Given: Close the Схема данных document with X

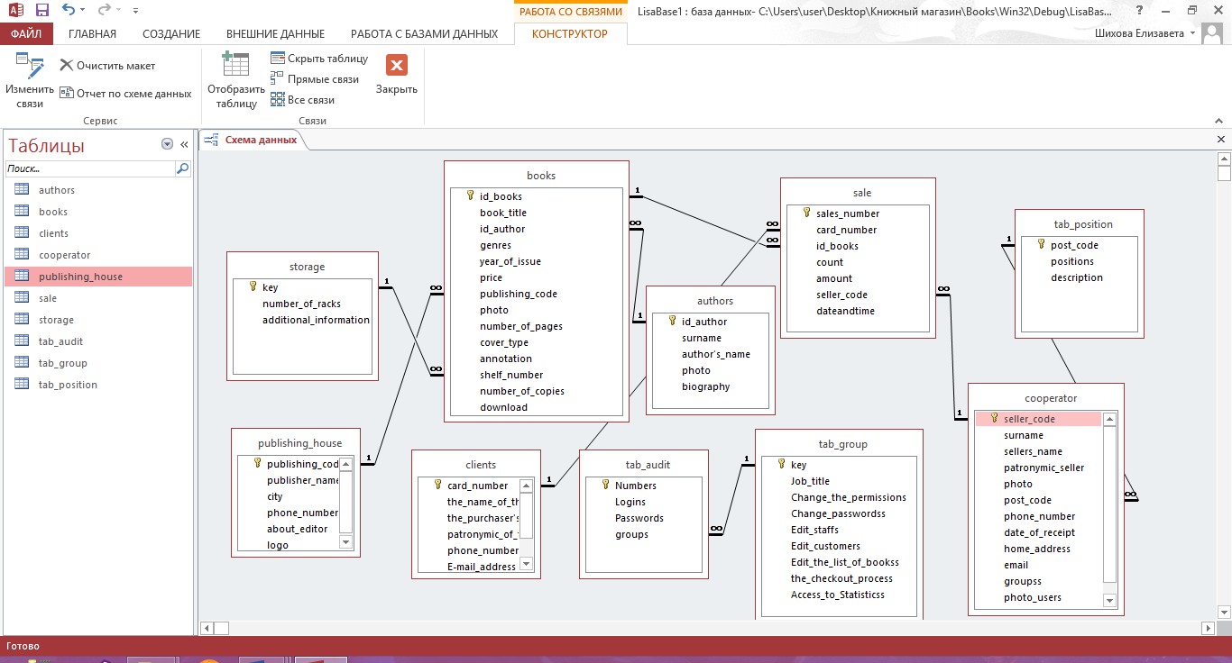Looking at the screenshot, I should click(x=1221, y=140).
